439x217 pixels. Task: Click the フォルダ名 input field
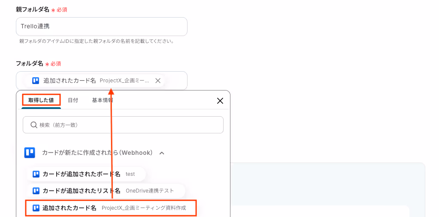(102, 81)
